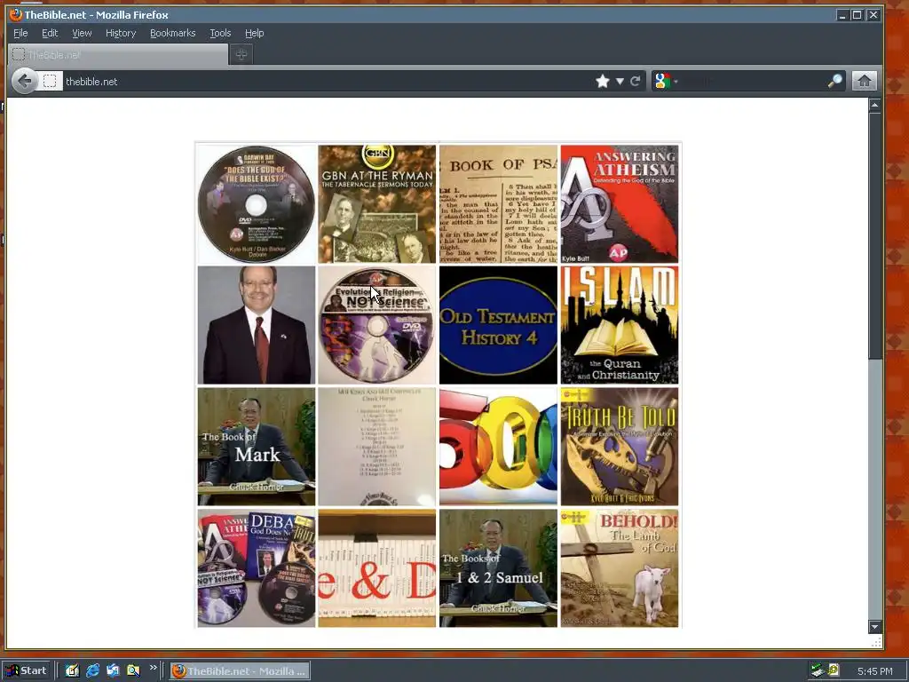Open the View menu

click(82, 33)
